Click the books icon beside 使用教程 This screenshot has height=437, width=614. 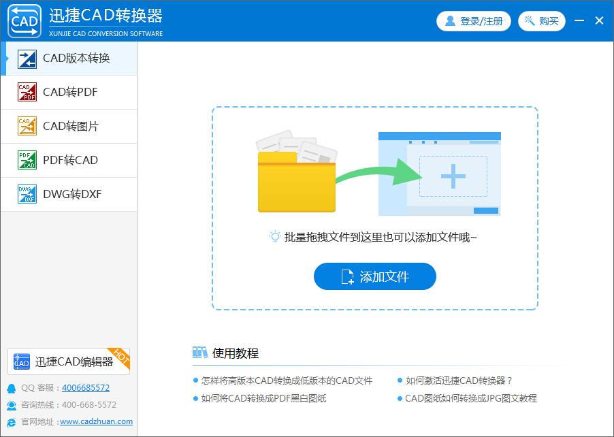199,353
